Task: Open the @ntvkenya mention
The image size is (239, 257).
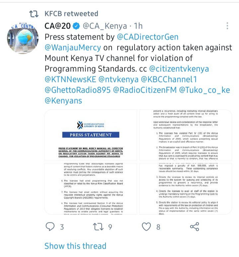Action: [119, 79]
